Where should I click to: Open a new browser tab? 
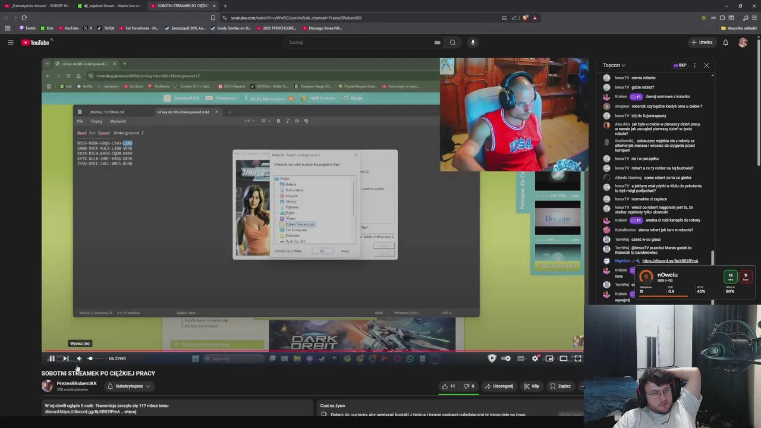click(225, 6)
